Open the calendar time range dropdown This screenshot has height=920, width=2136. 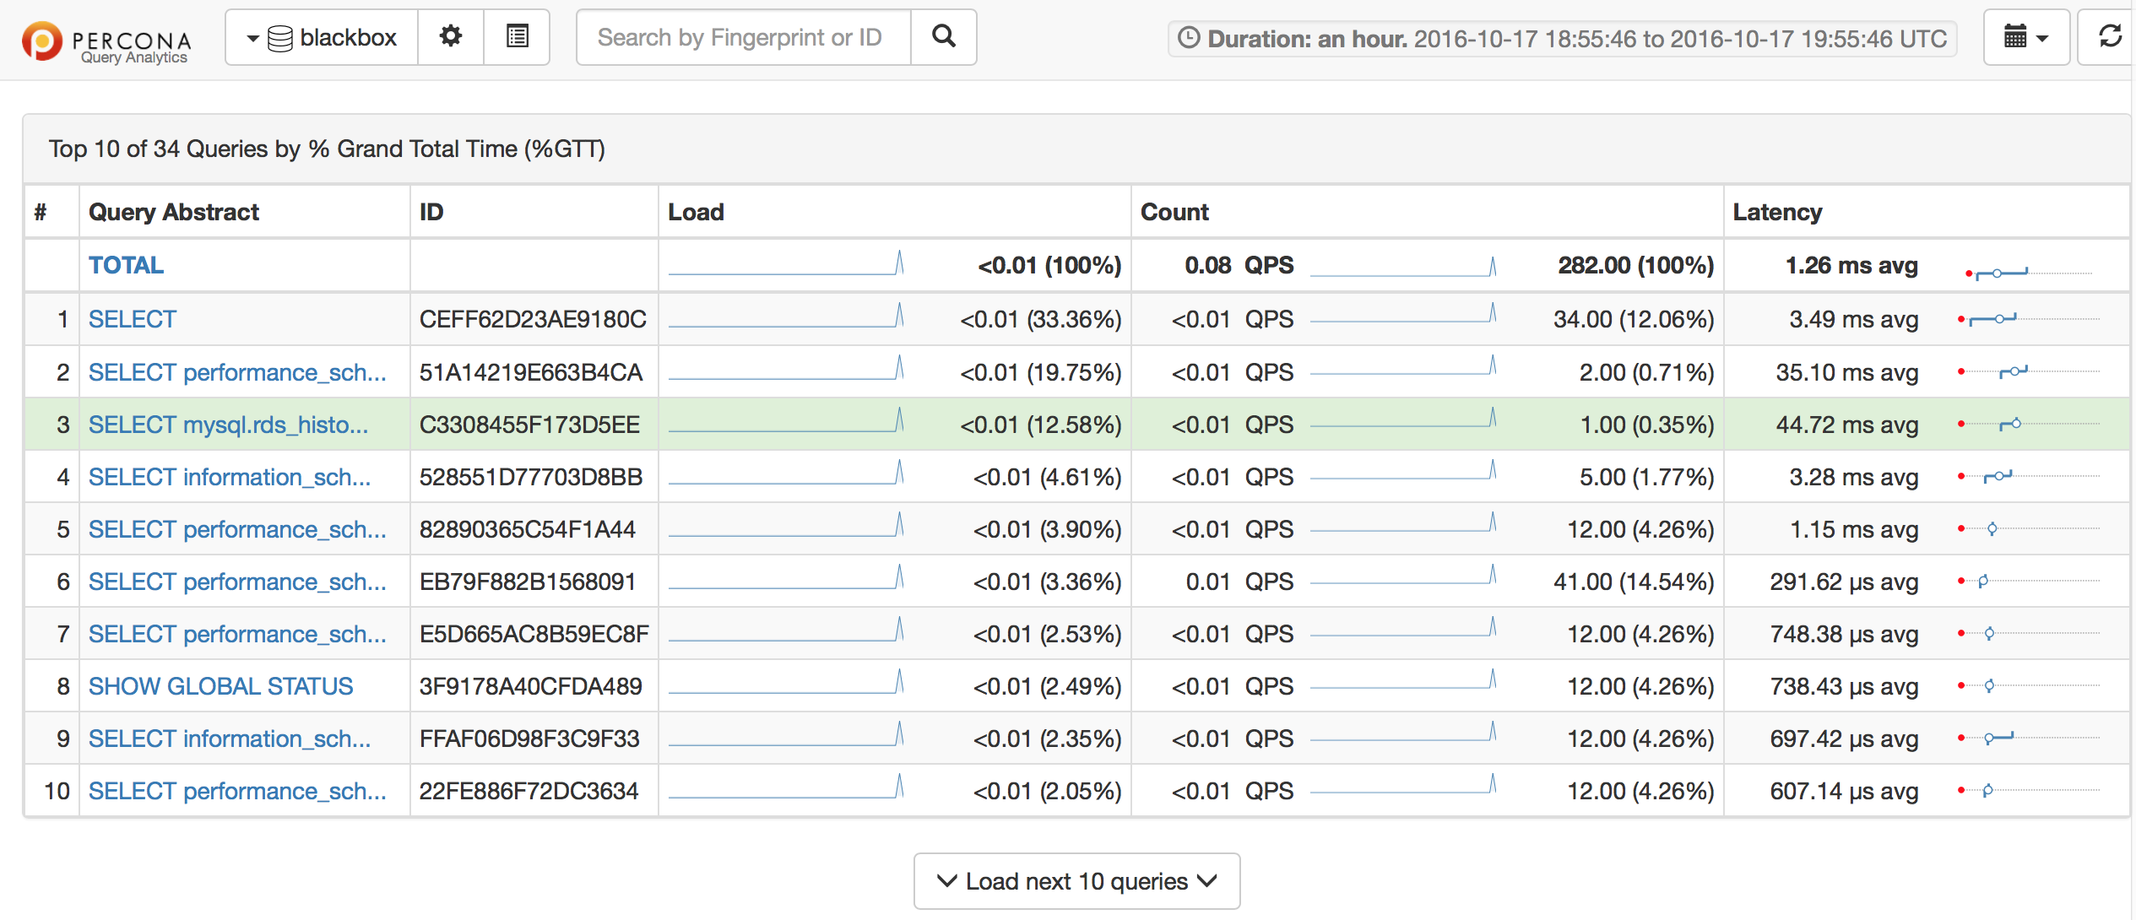(2025, 37)
